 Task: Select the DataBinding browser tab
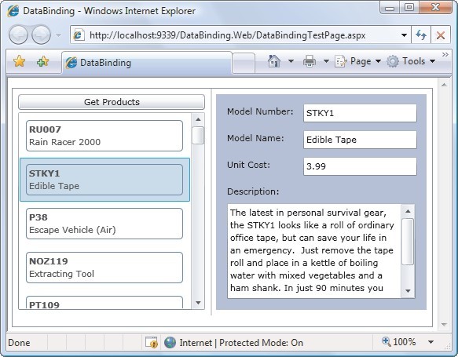147,63
